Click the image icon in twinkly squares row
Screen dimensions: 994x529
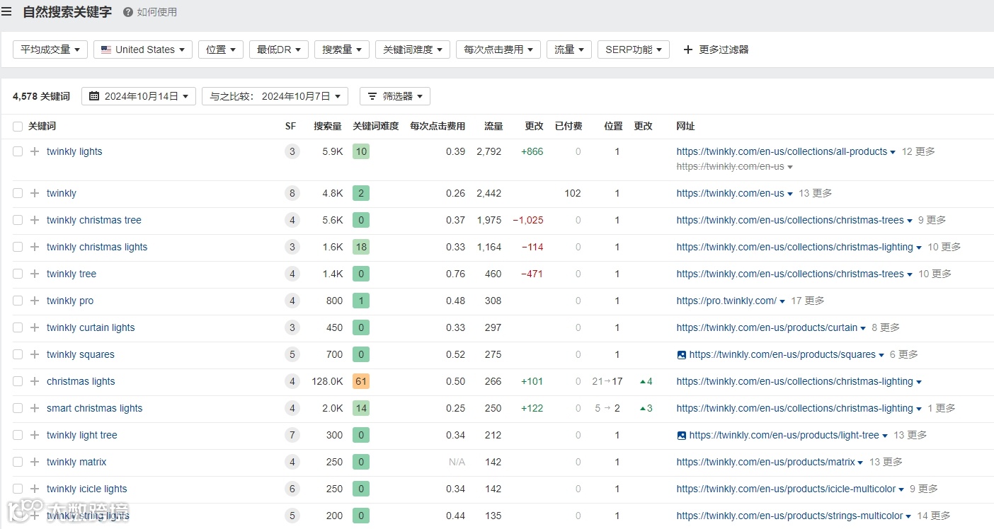tap(681, 355)
